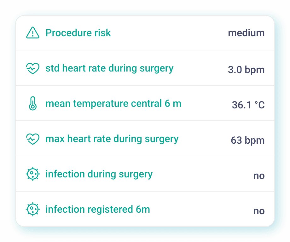The image size is (290, 242).
Task: Click the no value for infection registered 6m
Action: pos(259,211)
